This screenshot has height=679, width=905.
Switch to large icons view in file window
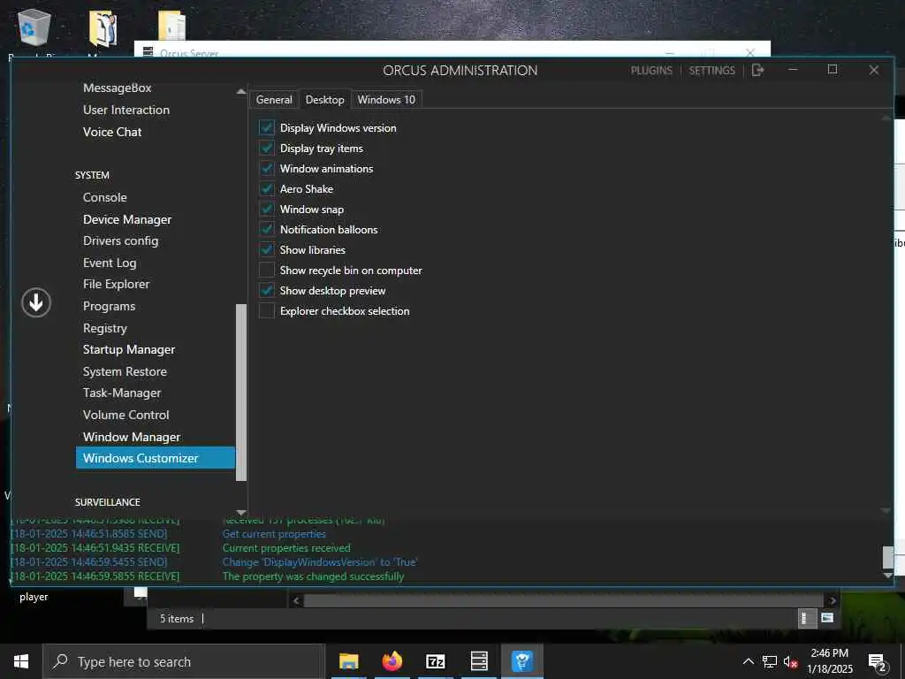click(x=827, y=618)
